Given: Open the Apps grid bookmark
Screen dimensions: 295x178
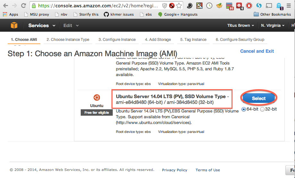Looking at the screenshot, I should [x=10, y=14].
